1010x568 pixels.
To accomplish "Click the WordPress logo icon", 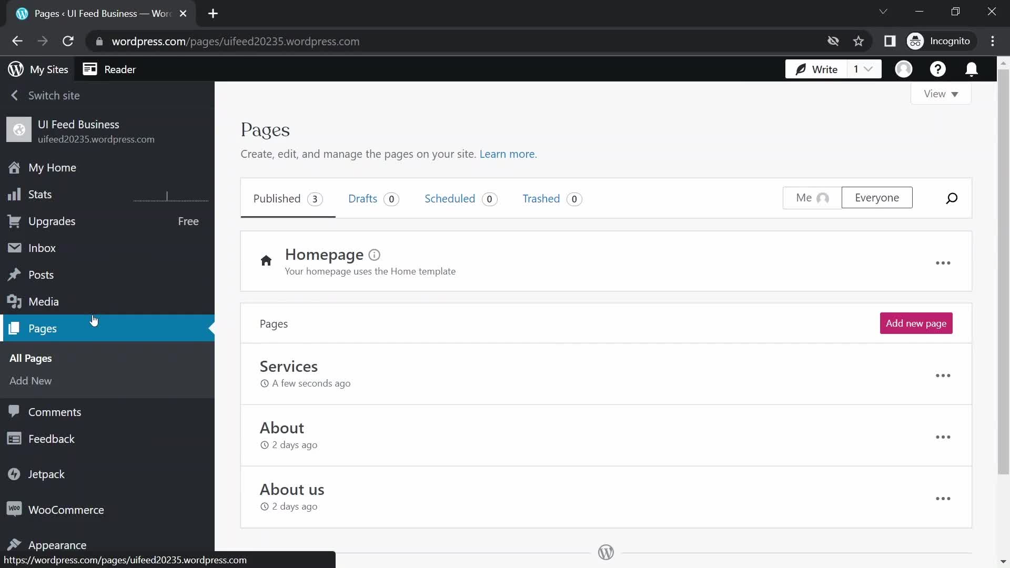I will coord(15,69).
